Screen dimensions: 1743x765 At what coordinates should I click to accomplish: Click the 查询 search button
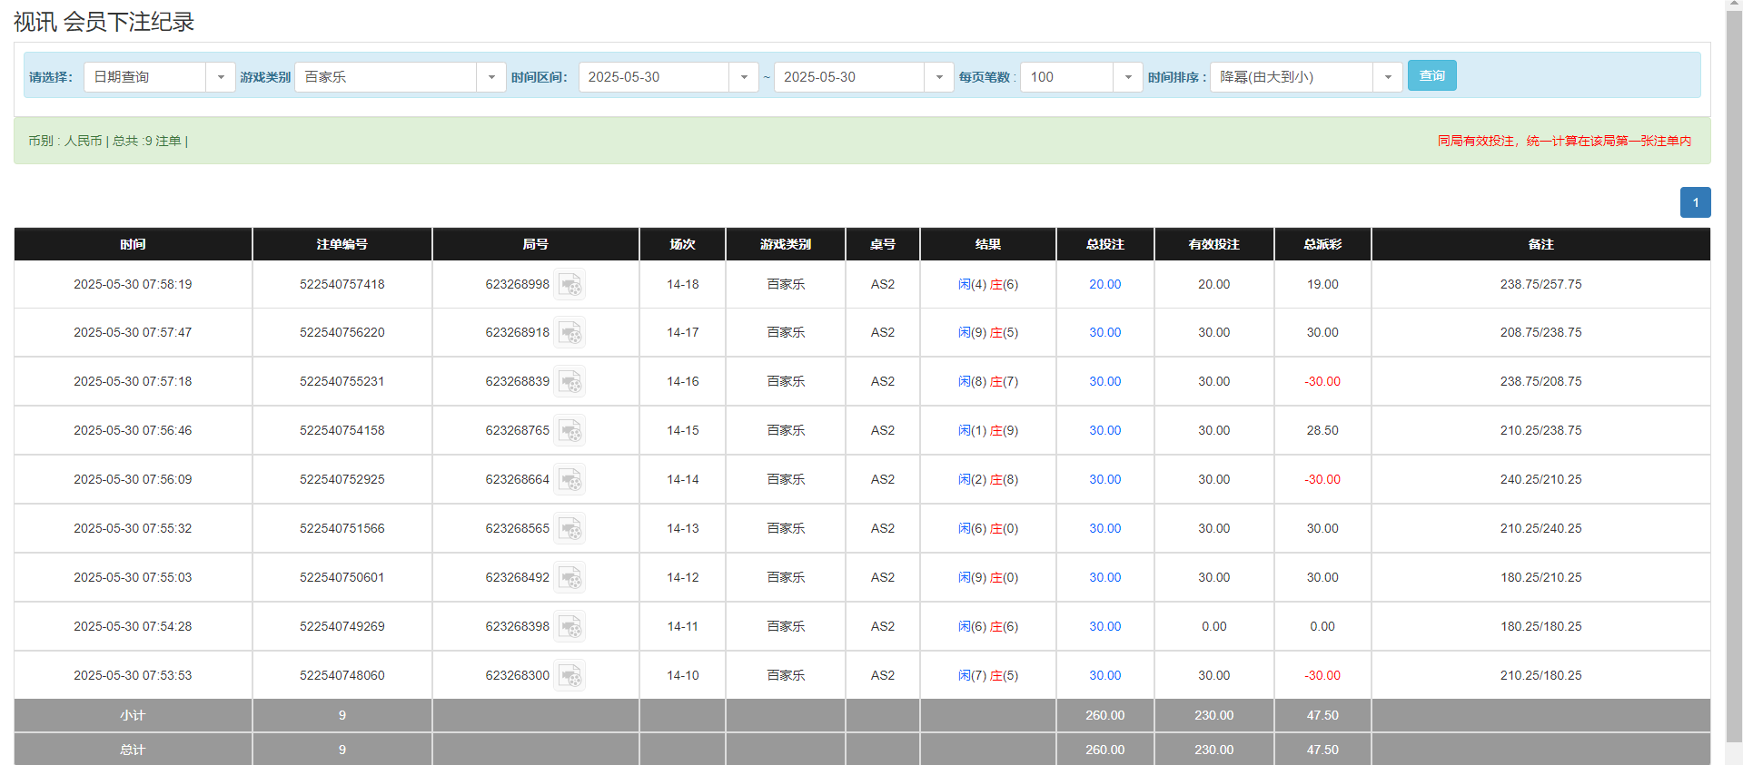[1431, 75]
